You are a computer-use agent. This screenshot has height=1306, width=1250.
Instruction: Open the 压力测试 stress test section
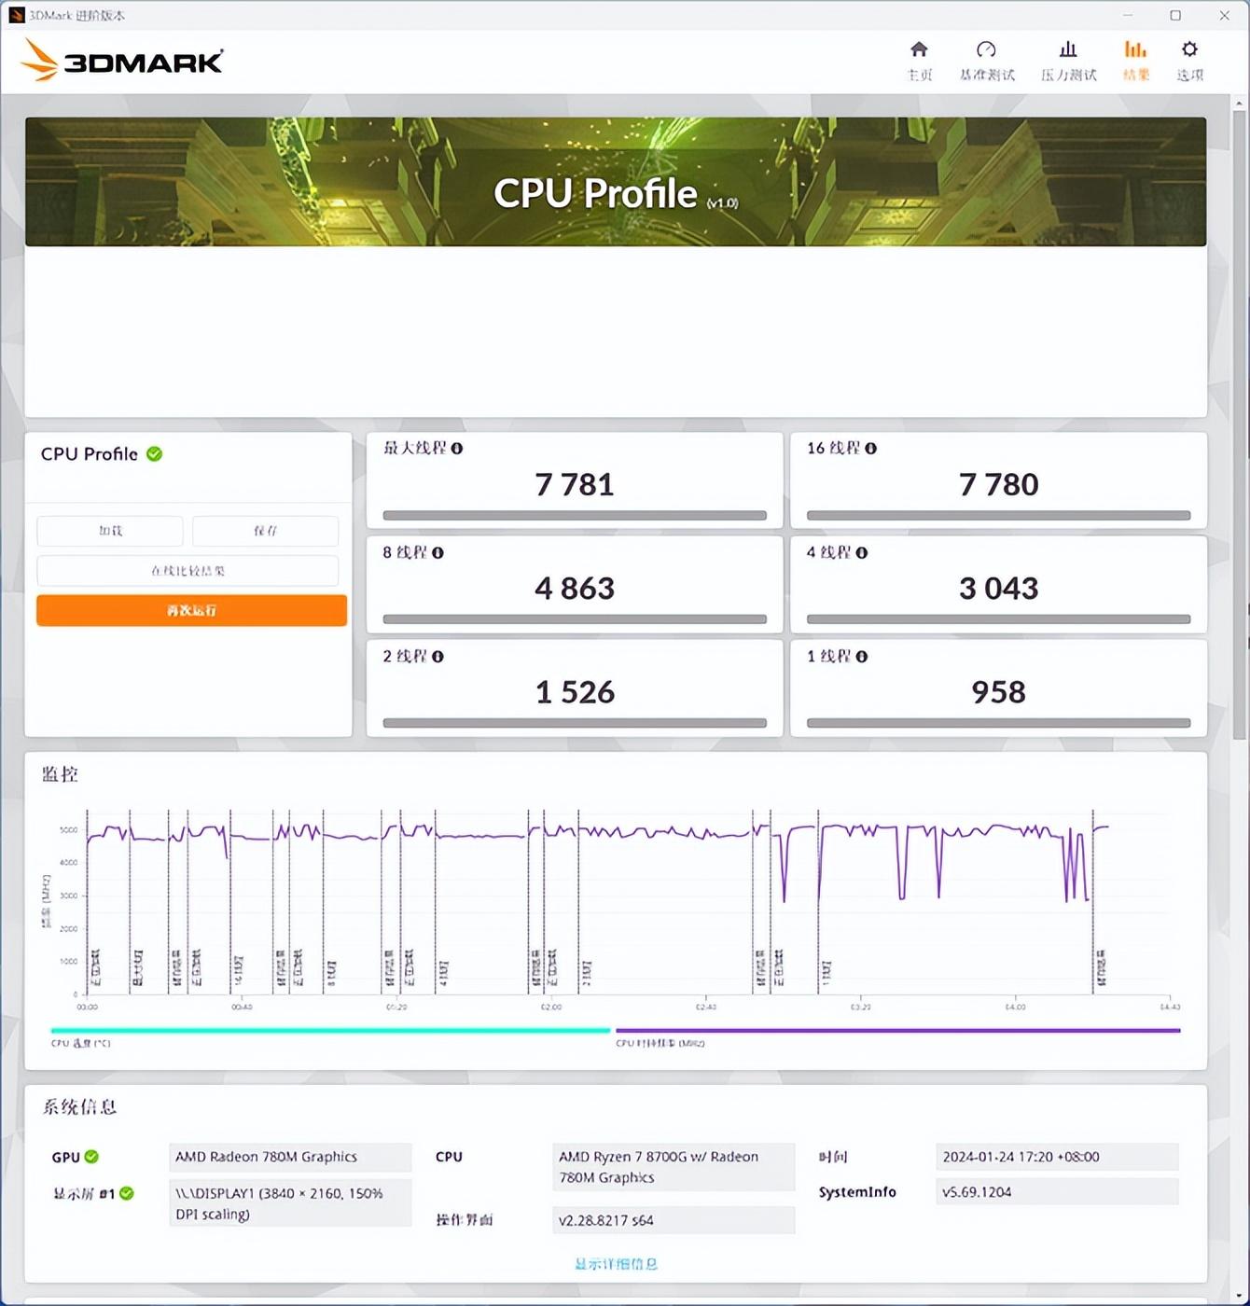coord(1068,61)
